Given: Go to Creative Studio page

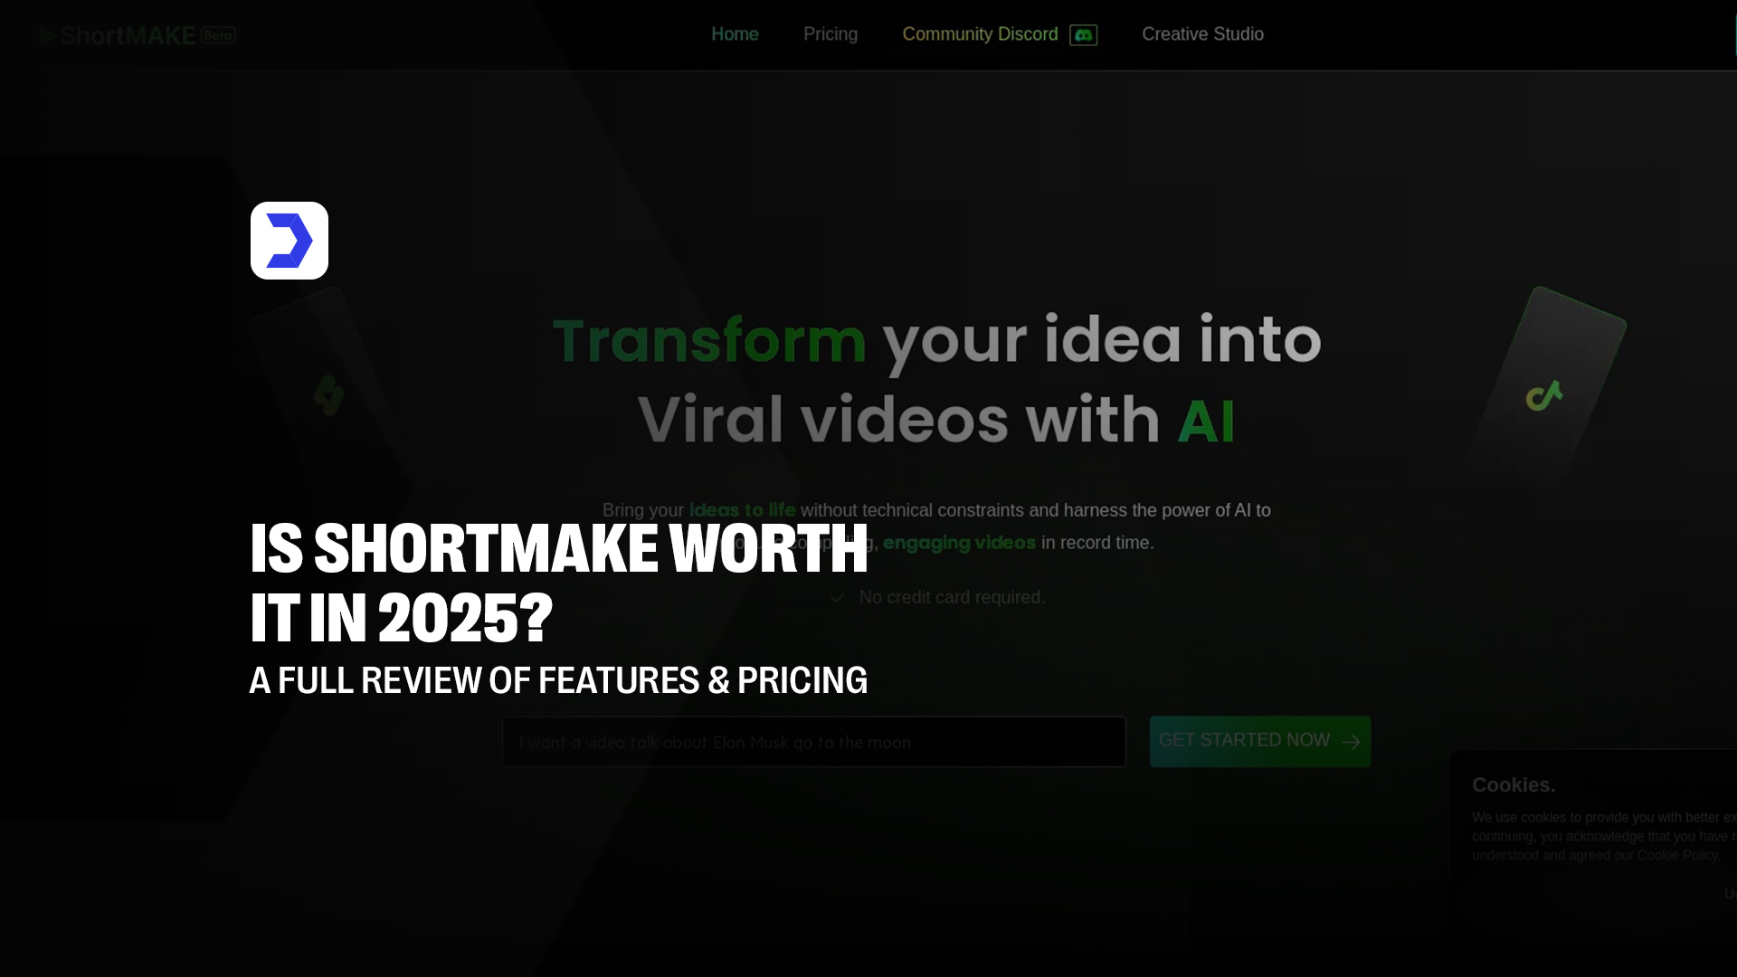Looking at the screenshot, I should [1202, 34].
